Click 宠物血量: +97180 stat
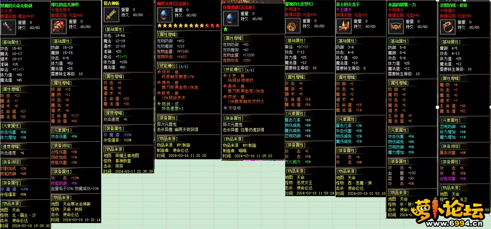Image resolution: width=491 pixels, height=229 pixels. pyautogui.click(x=173, y=51)
